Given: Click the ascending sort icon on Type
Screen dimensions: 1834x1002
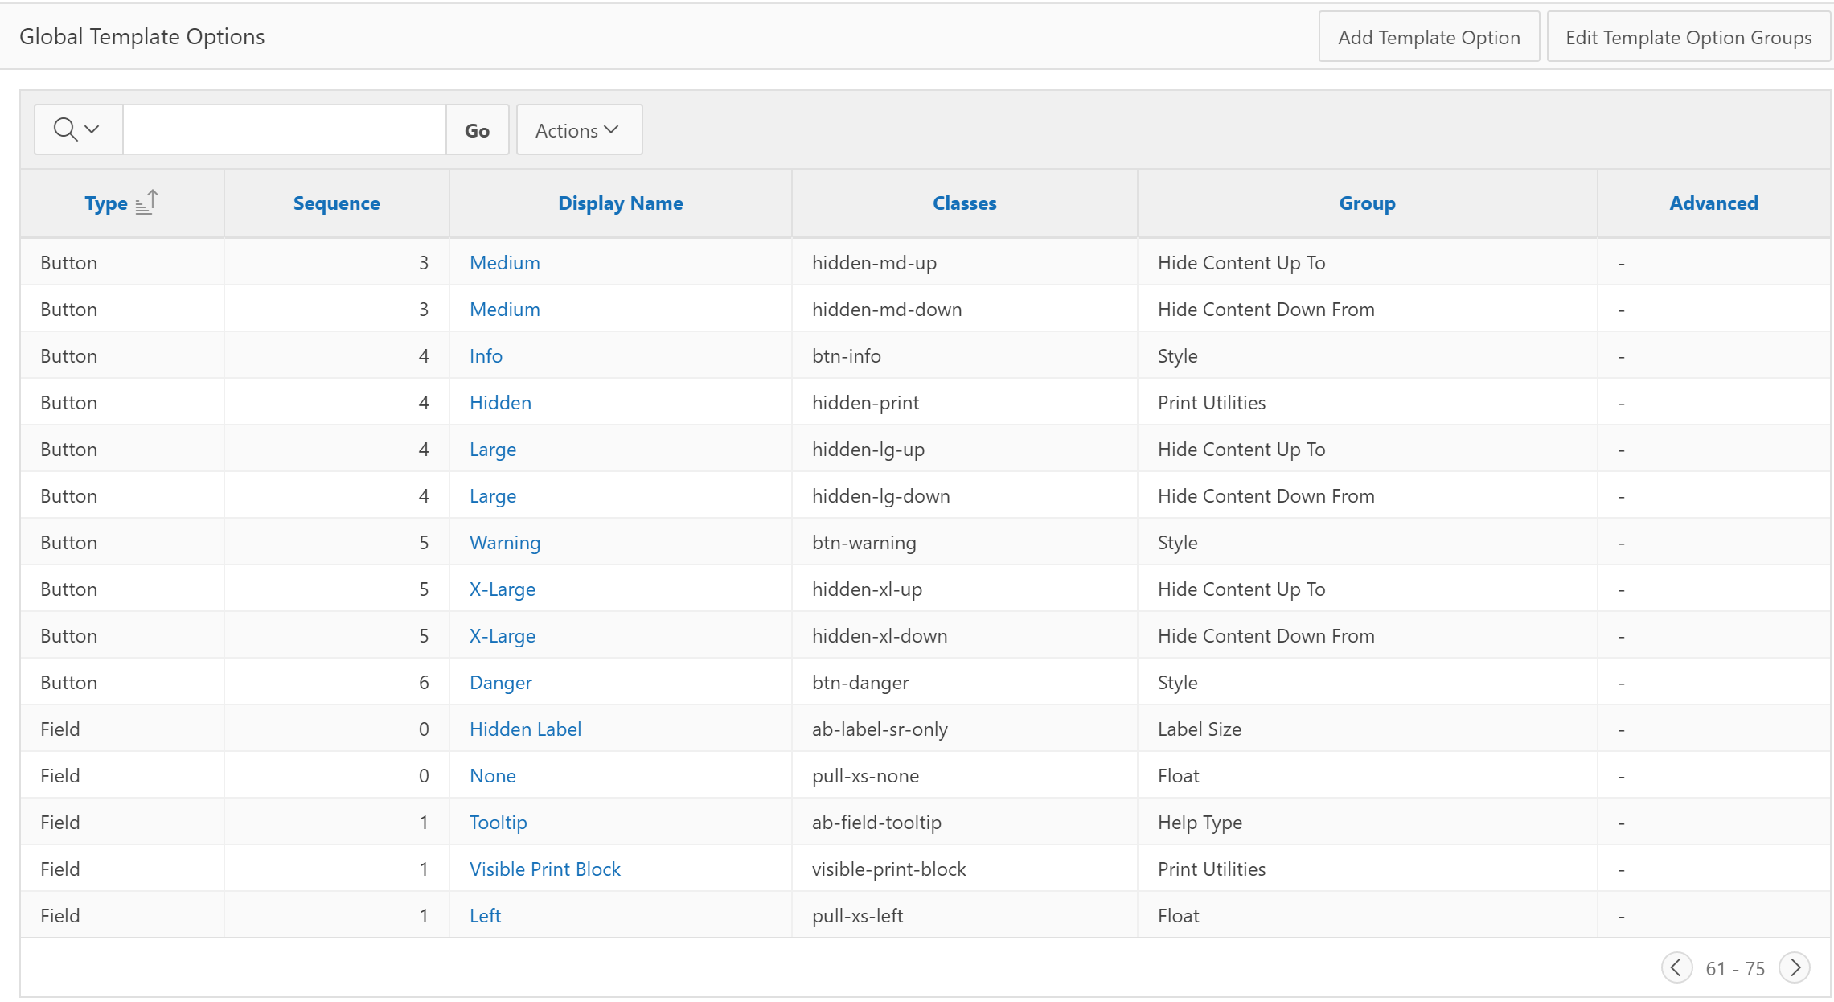Looking at the screenshot, I should pos(147,202).
